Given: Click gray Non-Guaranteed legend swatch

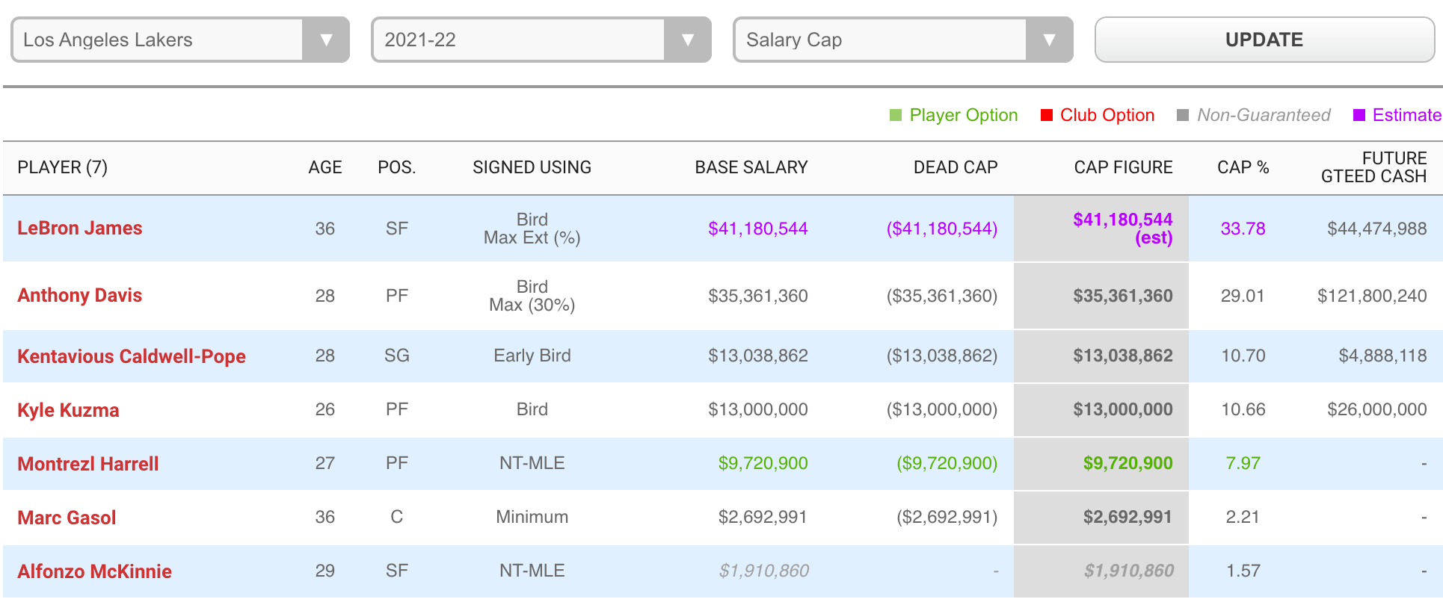Looking at the screenshot, I should click(x=1183, y=115).
